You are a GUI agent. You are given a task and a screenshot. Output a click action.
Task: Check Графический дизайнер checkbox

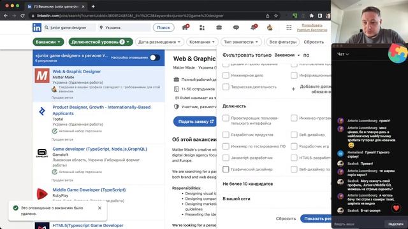click(226, 169)
